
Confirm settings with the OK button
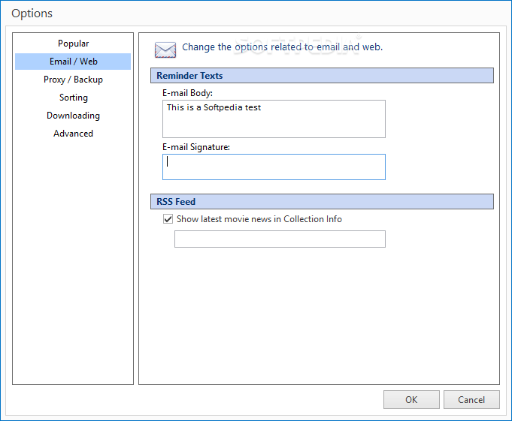tap(411, 399)
